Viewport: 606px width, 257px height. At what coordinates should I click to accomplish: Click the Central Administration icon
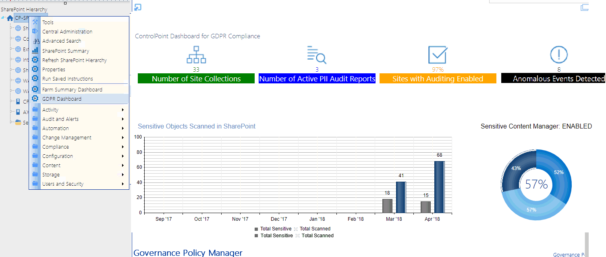click(35, 31)
